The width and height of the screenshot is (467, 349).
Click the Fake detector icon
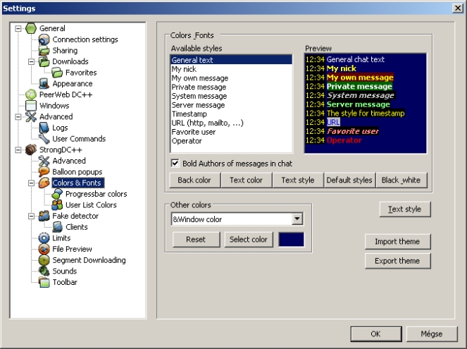click(44, 216)
